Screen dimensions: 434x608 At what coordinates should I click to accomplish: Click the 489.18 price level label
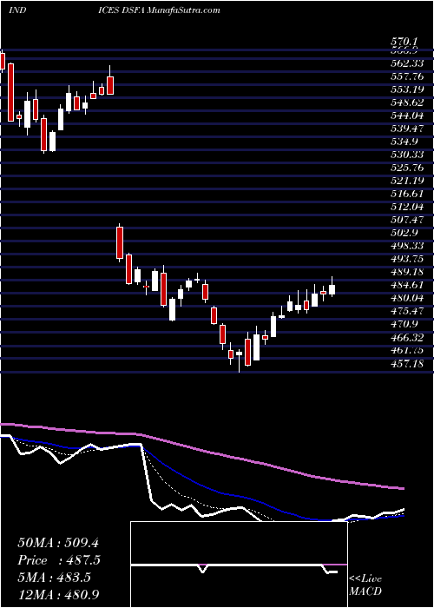click(x=407, y=273)
